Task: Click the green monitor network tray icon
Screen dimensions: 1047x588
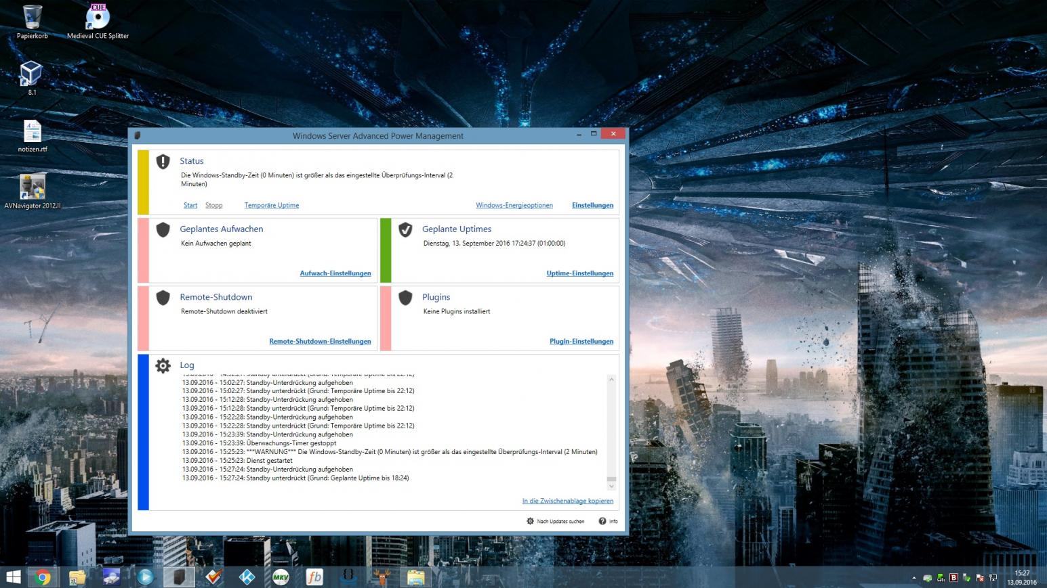Action: pyautogui.click(x=941, y=577)
